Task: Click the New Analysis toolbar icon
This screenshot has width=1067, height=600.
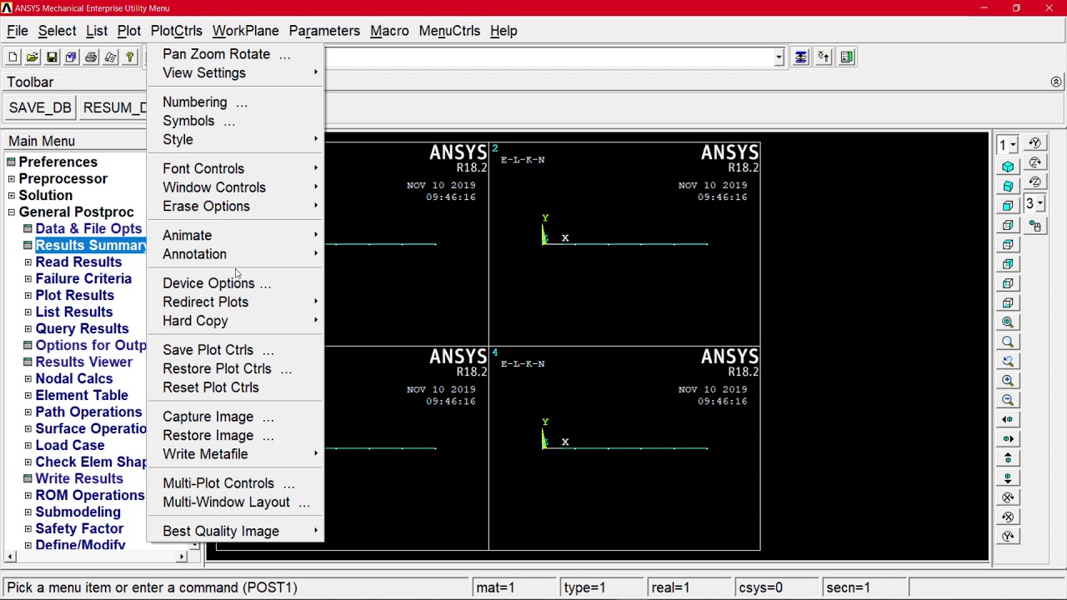Action: [13, 57]
